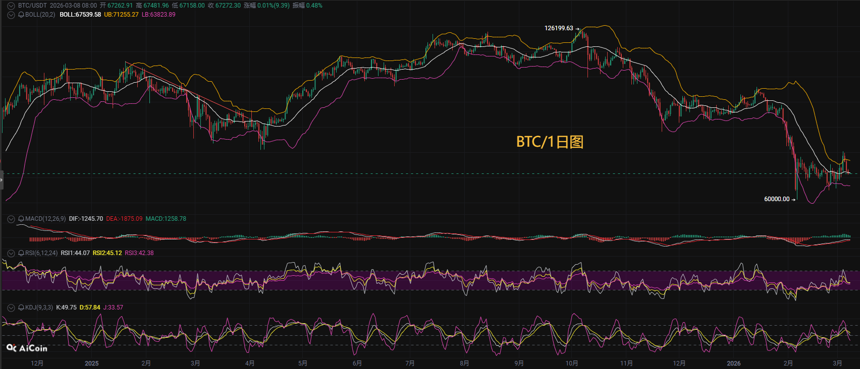Open the left edge sidebar handle
This screenshot has height=369, width=860.
coord(2,180)
